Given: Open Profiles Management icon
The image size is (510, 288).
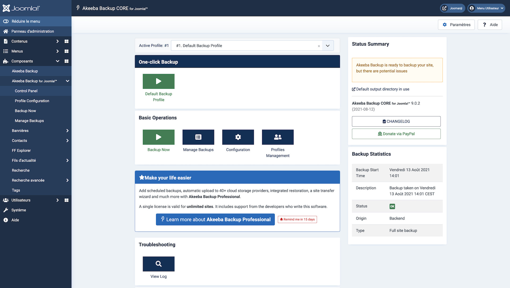Looking at the screenshot, I should click(278, 137).
